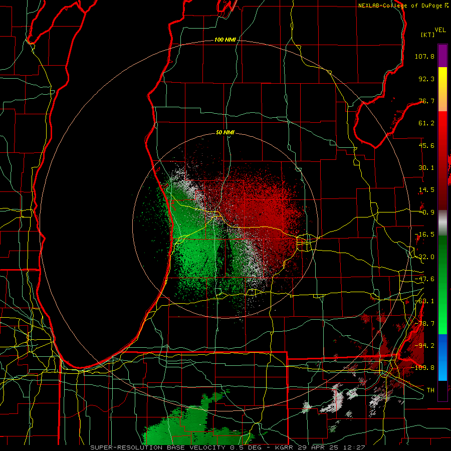Click the [KT] units label
The height and width of the screenshot is (451, 451).
tap(428, 35)
